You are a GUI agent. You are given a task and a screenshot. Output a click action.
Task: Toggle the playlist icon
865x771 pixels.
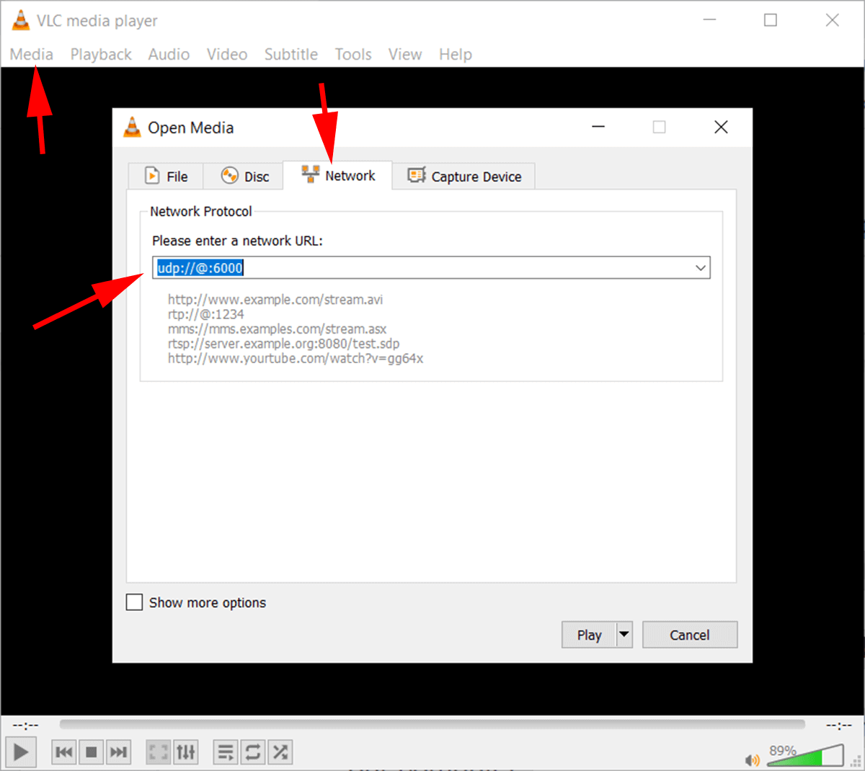click(226, 752)
